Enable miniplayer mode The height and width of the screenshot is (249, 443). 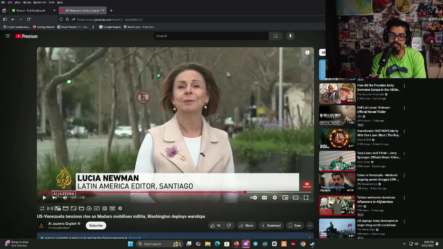[x=285, y=197]
